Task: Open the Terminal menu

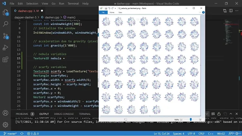Action: 73,3
